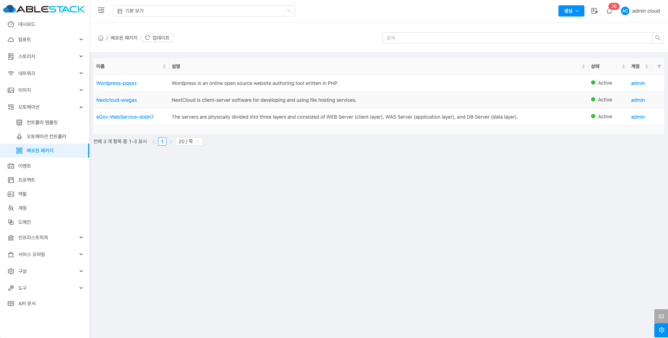This screenshot has width=668, height=338.
Task: Open the blue theme settings gear
Action: point(661,330)
